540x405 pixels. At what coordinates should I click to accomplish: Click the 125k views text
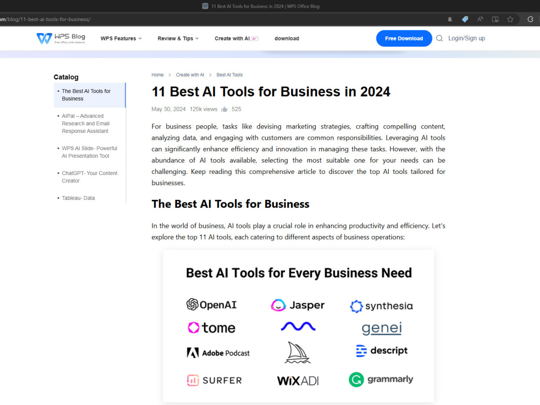(x=204, y=109)
